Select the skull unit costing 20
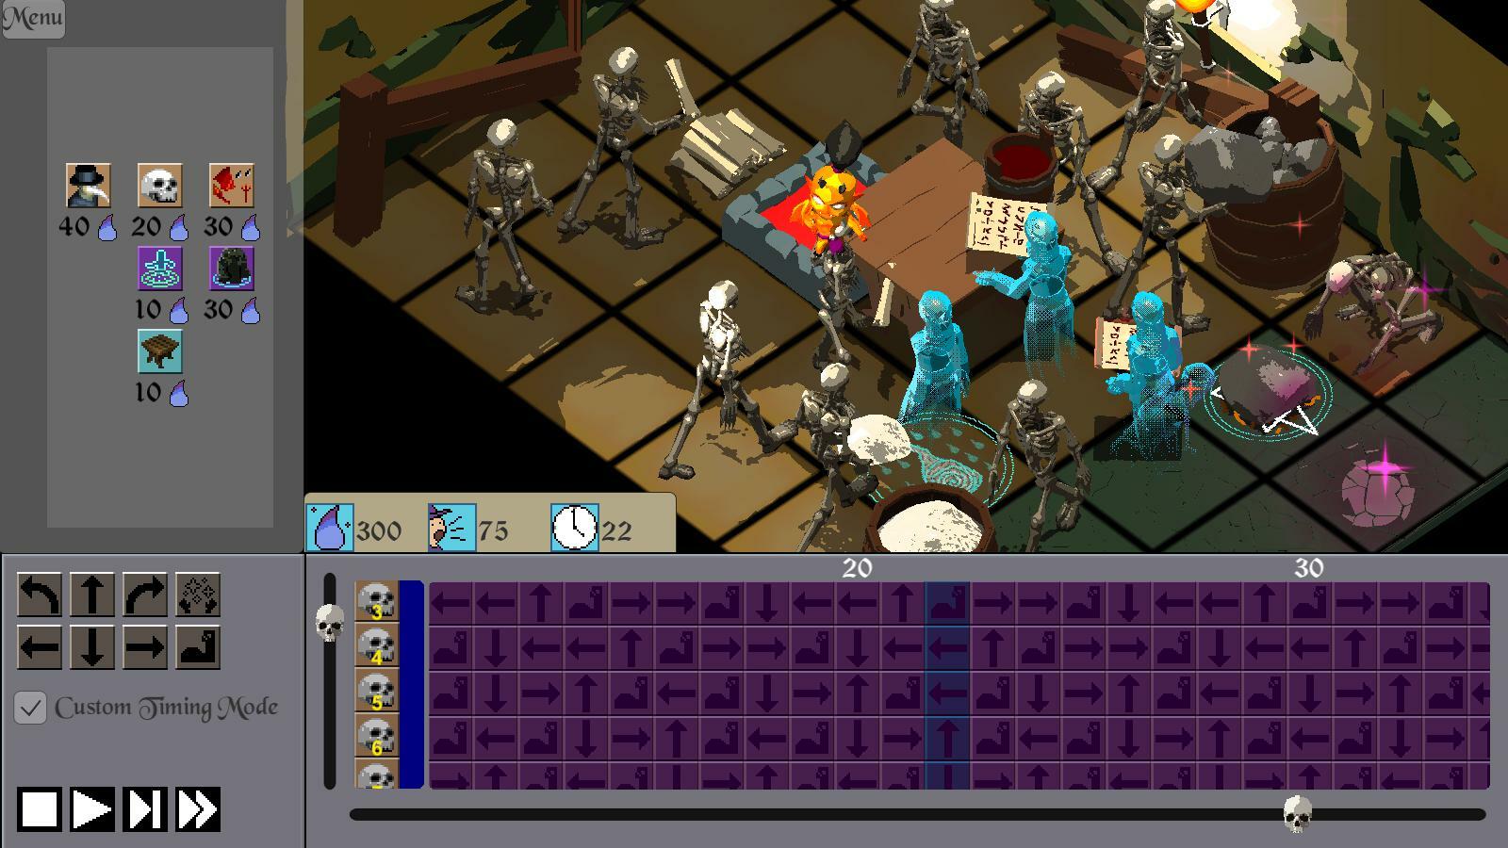1508x848 pixels. click(160, 186)
